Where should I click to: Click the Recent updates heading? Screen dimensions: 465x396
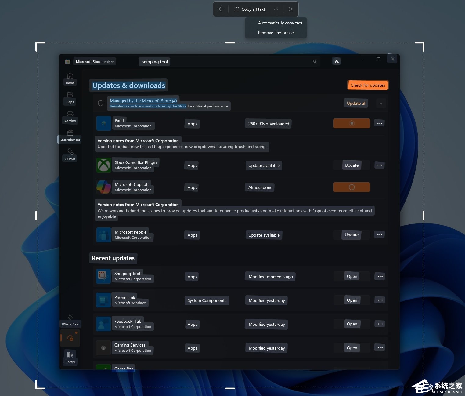[x=113, y=258]
